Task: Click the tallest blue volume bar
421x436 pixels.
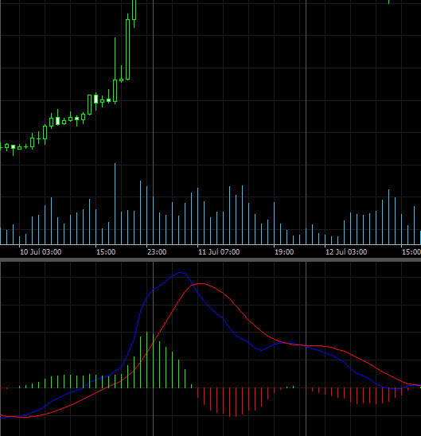Action: (115, 204)
